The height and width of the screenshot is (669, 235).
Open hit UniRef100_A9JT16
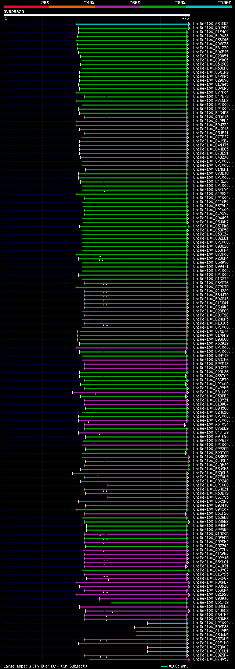tap(211, 315)
